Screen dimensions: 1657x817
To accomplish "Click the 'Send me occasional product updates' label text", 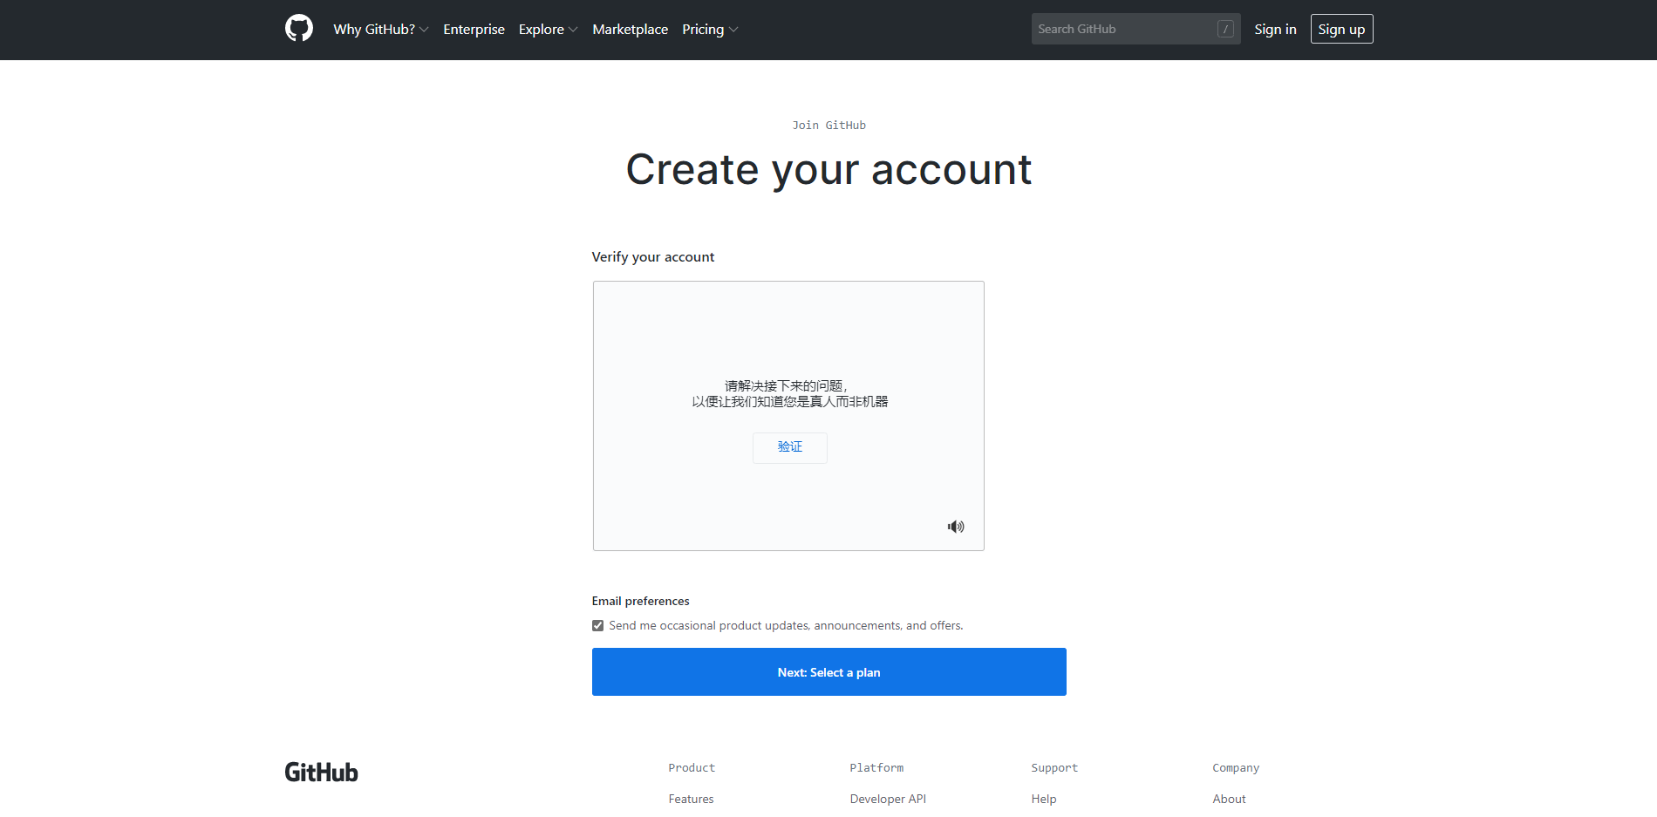I will pyautogui.click(x=786, y=626).
